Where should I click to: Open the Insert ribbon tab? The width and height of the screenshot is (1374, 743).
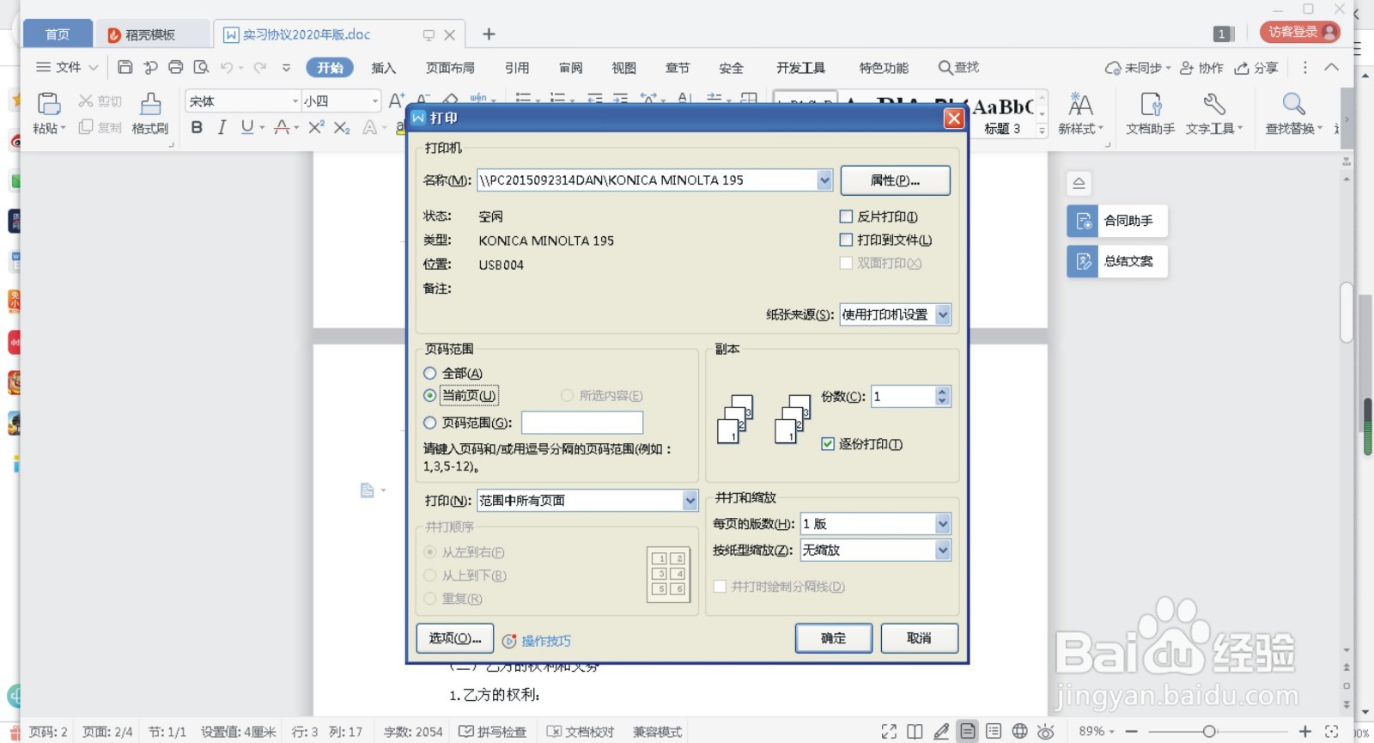pyautogui.click(x=384, y=68)
